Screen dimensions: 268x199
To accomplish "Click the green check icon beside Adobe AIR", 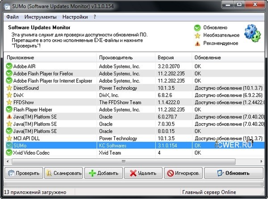I will pyautogui.click(x=9, y=66).
